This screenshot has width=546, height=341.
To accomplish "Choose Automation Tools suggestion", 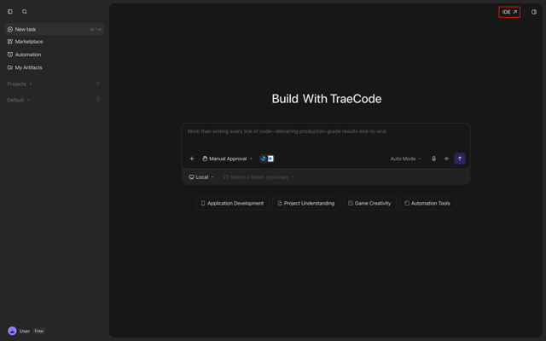I will (x=427, y=203).
